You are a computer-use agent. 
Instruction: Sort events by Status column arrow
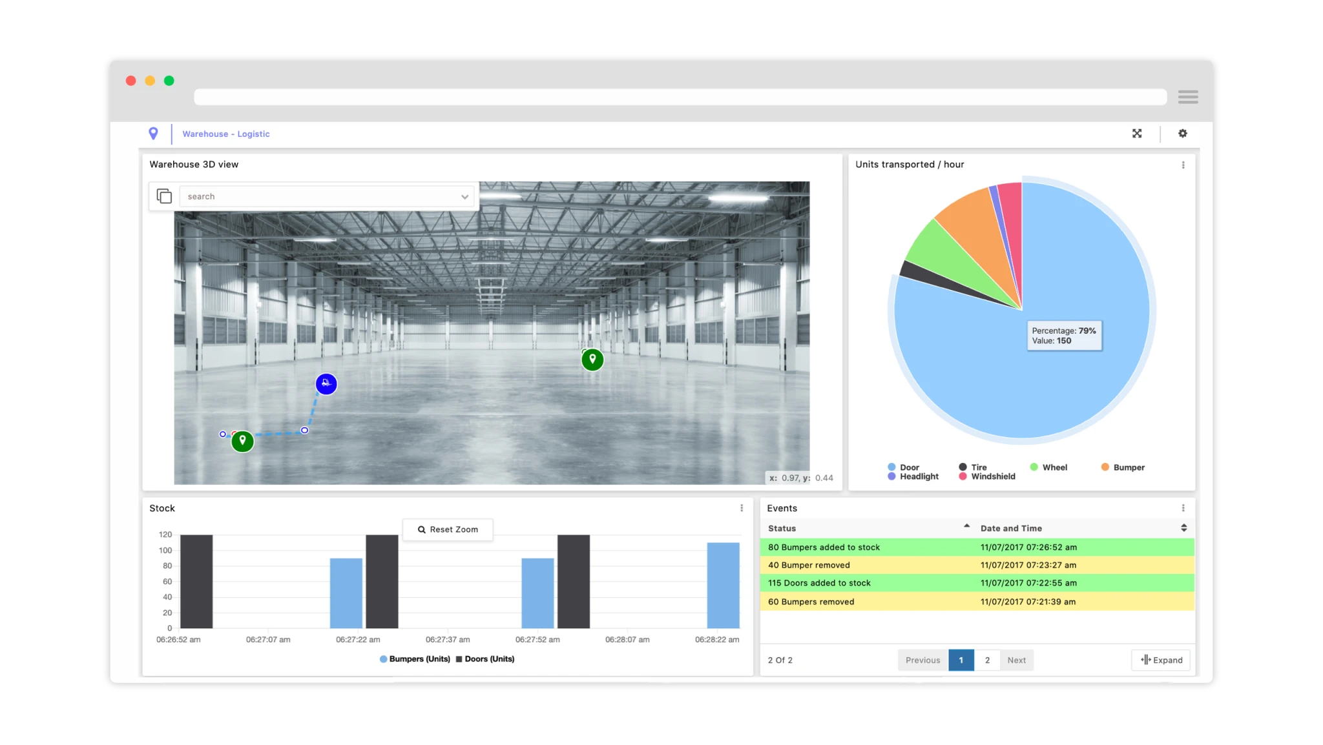pos(966,527)
